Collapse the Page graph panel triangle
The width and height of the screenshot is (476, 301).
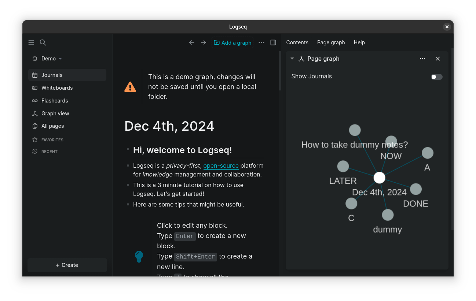coord(292,59)
